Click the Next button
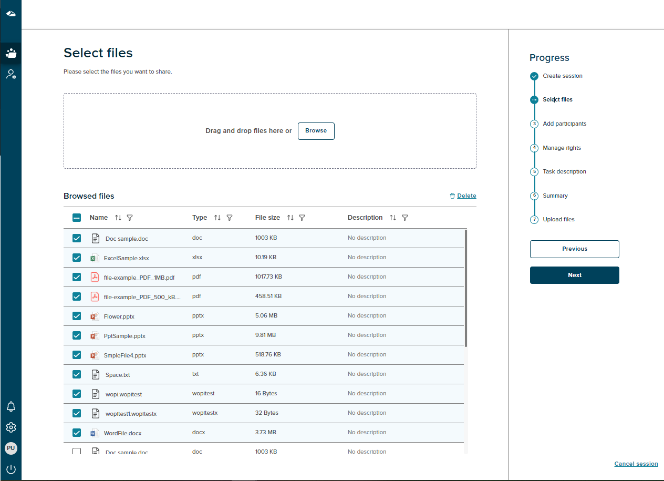Viewport: 664px width, 481px height. tap(574, 275)
